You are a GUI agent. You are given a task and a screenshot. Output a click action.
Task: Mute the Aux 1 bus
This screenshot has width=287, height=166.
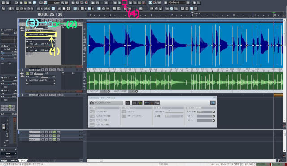click(43, 136)
